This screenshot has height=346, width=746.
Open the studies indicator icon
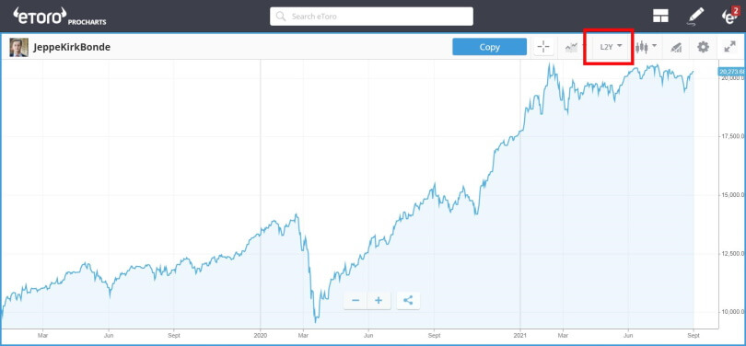point(676,47)
